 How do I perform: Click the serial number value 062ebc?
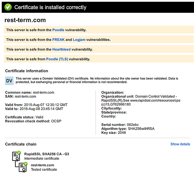(132, 124)
